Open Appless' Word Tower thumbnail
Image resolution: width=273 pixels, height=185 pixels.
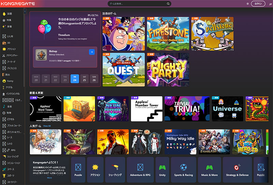point(46,109)
